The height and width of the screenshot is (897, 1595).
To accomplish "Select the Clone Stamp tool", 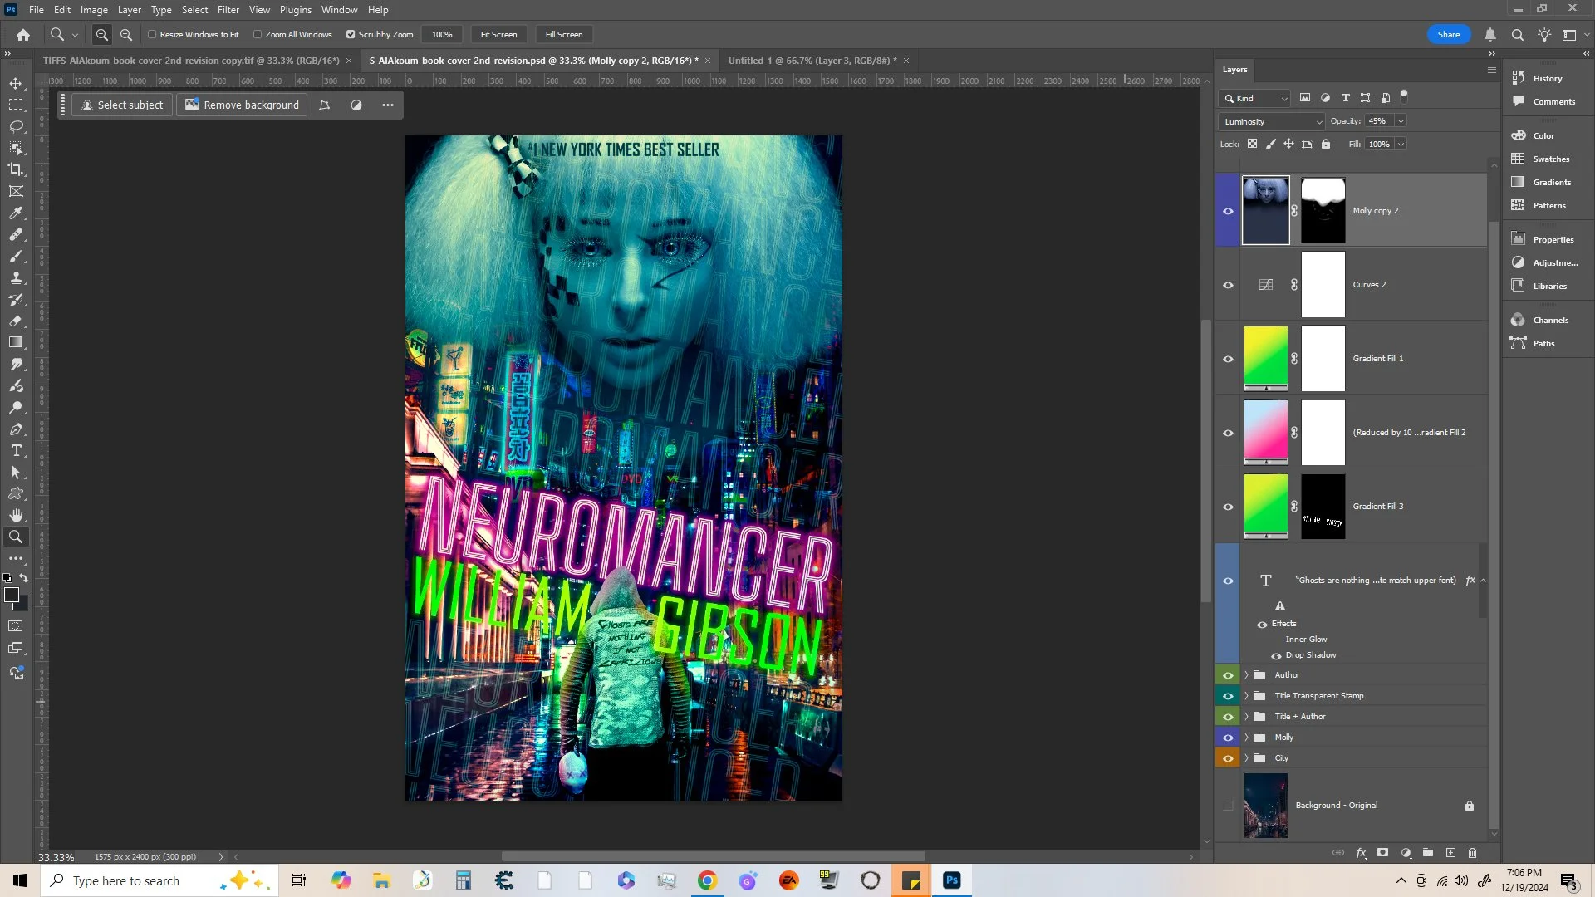I will [x=16, y=278].
